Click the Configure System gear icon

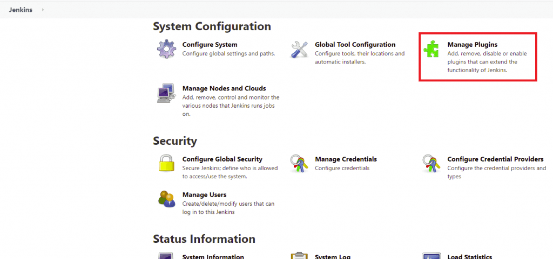coord(166,49)
